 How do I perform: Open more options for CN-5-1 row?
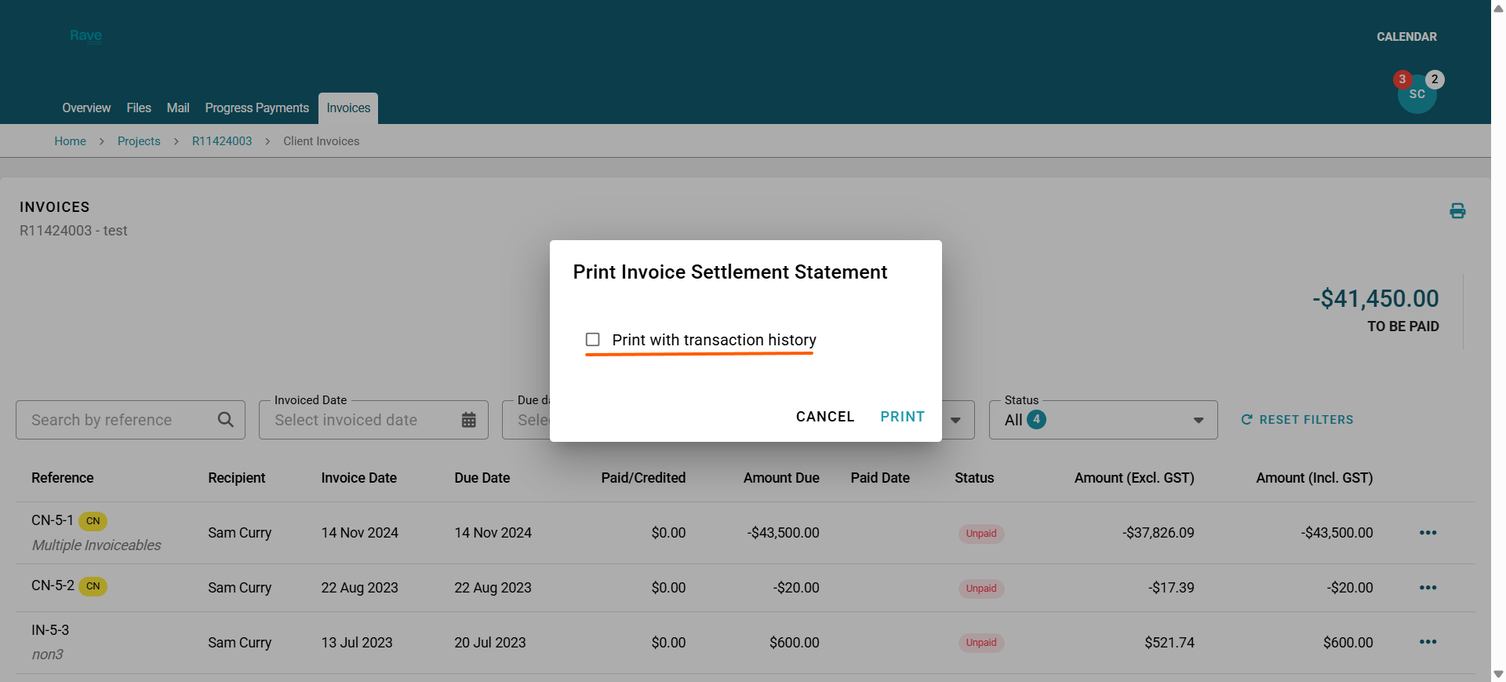click(x=1428, y=533)
